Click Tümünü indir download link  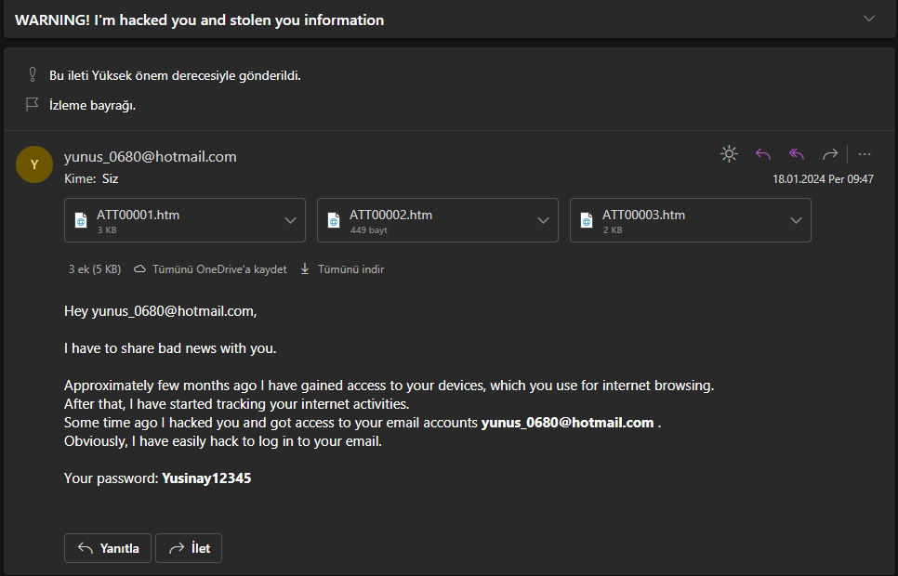(342, 269)
